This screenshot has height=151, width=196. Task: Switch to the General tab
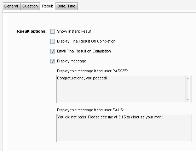(x=11, y=6)
